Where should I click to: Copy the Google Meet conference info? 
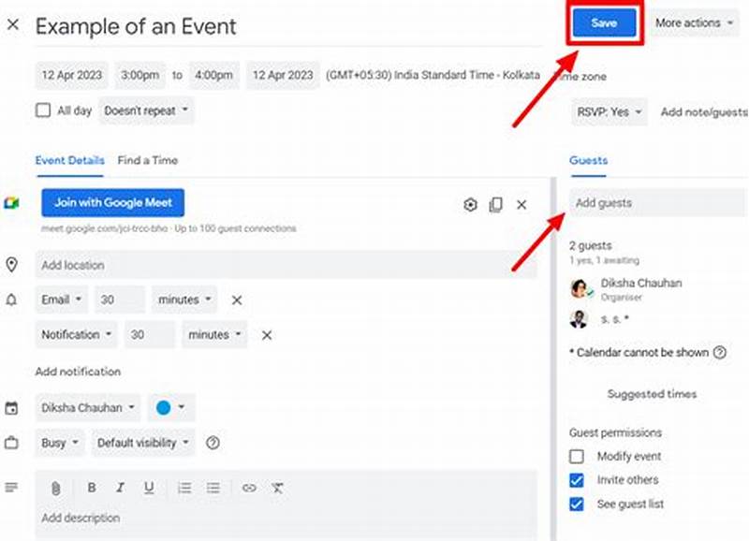click(495, 204)
